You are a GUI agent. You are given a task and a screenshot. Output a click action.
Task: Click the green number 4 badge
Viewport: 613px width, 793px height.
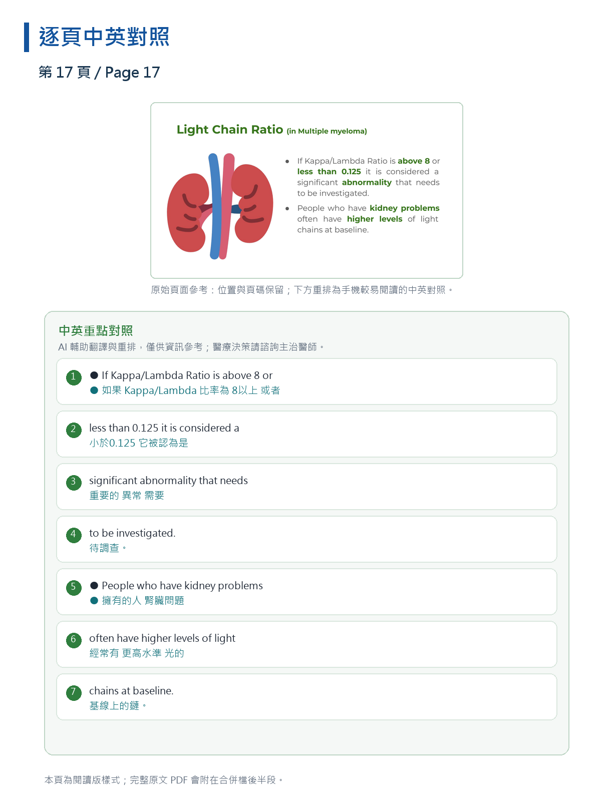click(x=74, y=535)
